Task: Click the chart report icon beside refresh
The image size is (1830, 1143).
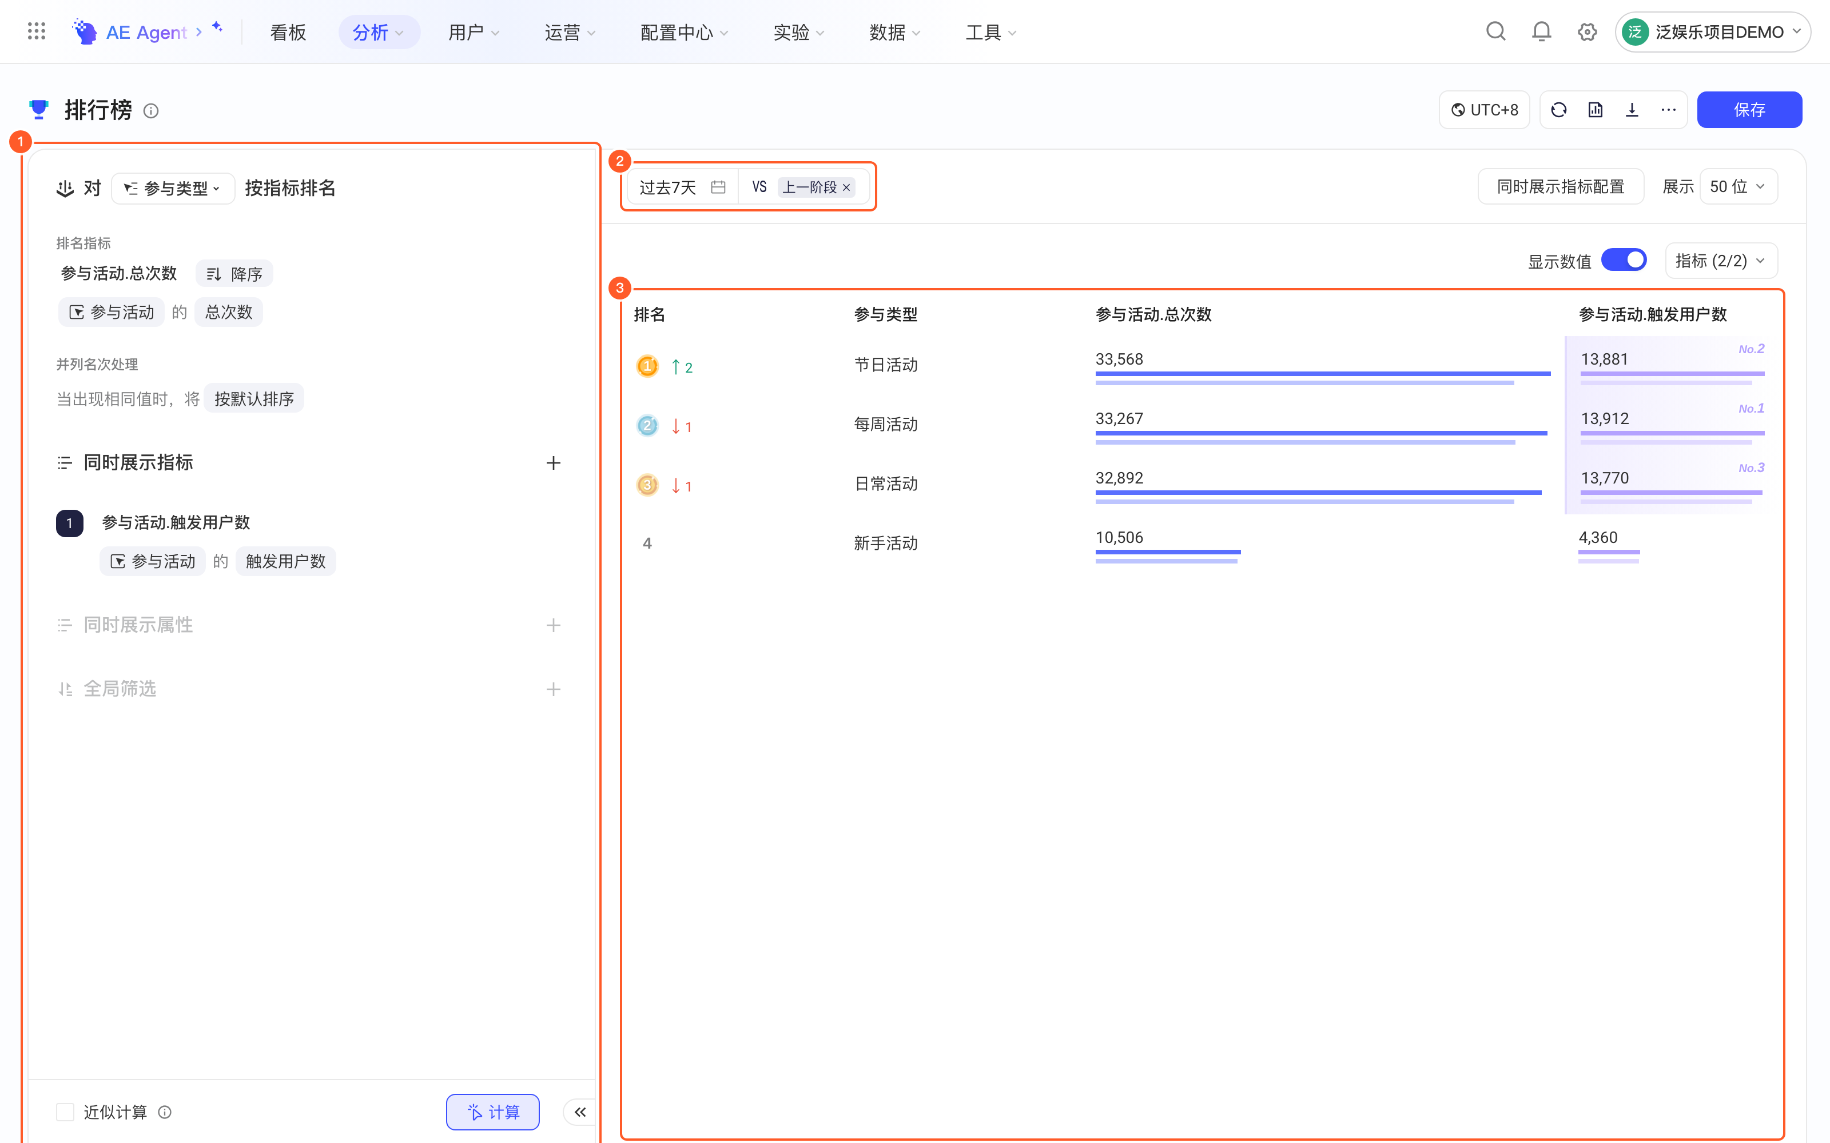Action: (1595, 110)
